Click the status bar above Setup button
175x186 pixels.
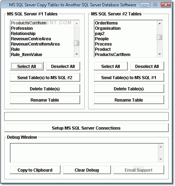86,117
